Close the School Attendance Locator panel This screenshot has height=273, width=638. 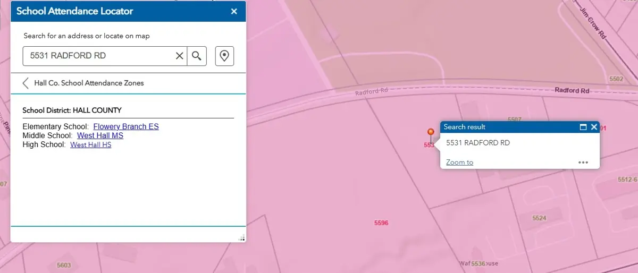[234, 11]
